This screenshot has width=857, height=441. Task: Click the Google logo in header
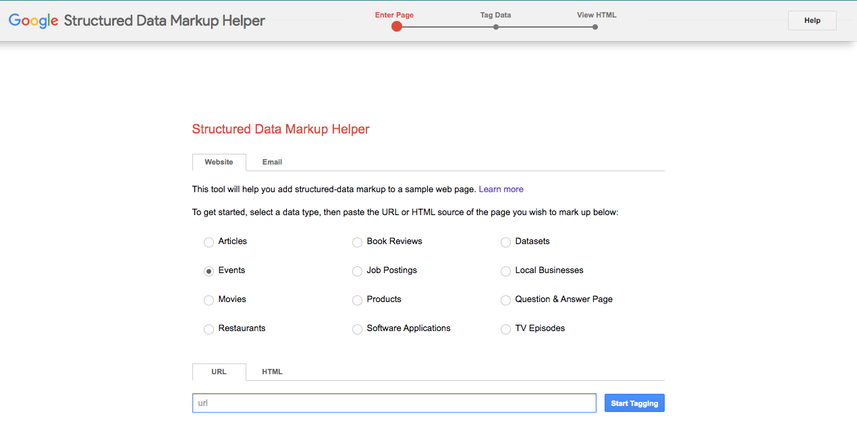point(33,21)
